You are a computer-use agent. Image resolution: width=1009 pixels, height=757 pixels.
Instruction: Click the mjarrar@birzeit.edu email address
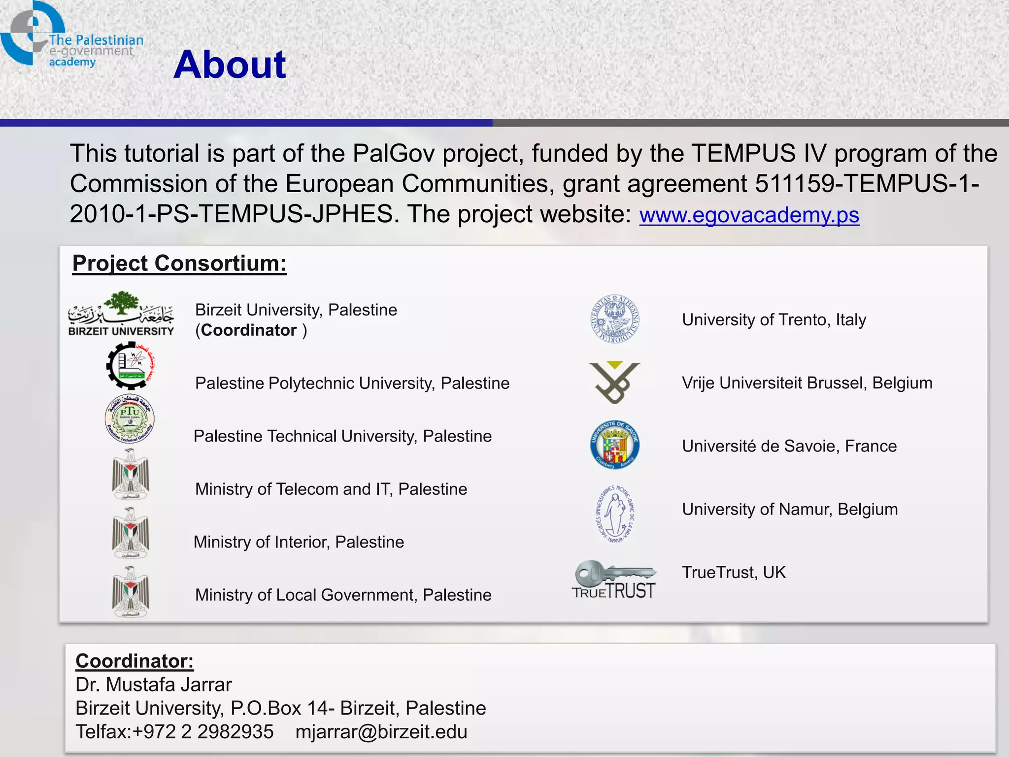coord(381,731)
